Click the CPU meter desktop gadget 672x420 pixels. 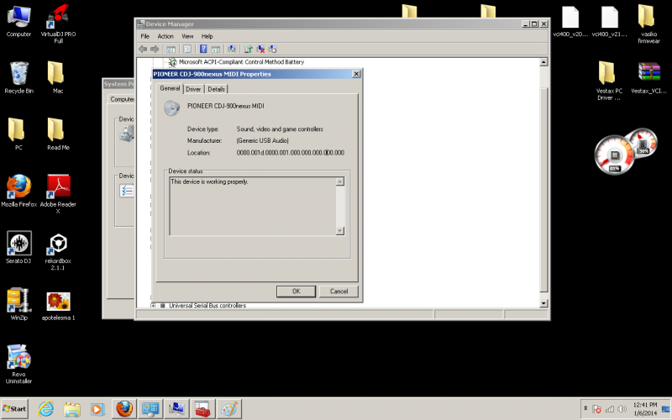click(615, 155)
